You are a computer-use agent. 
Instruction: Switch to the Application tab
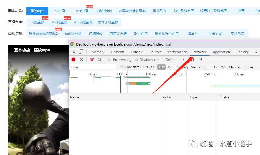pyautogui.click(x=221, y=52)
